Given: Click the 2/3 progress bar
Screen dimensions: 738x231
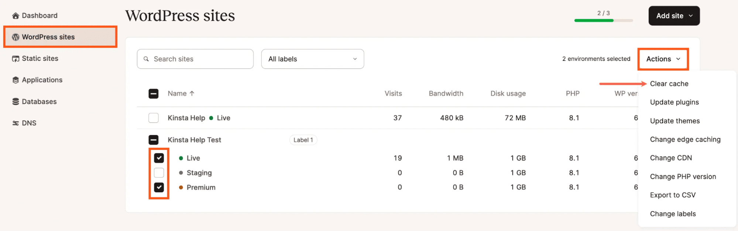Looking at the screenshot, I should [x=603, y=21].
